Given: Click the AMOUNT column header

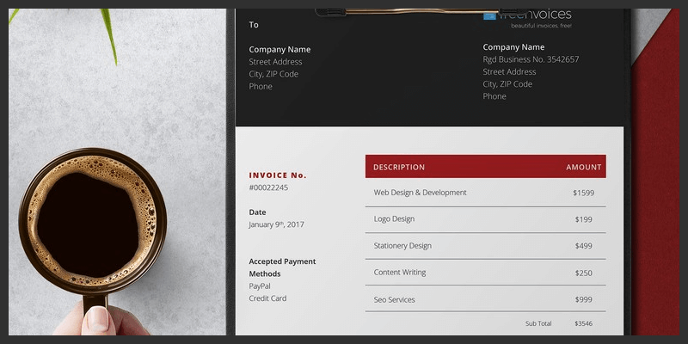Looking at the screenshot, I should (583, 167).
